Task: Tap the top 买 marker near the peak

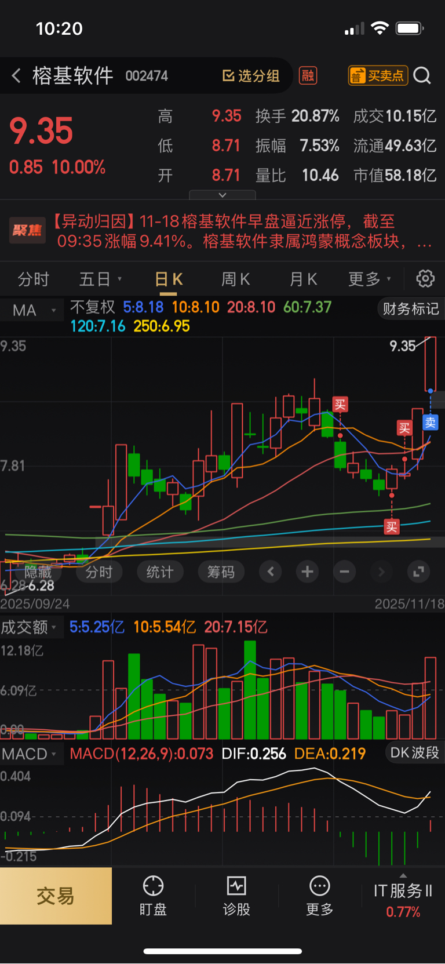Action: point(340,405)
